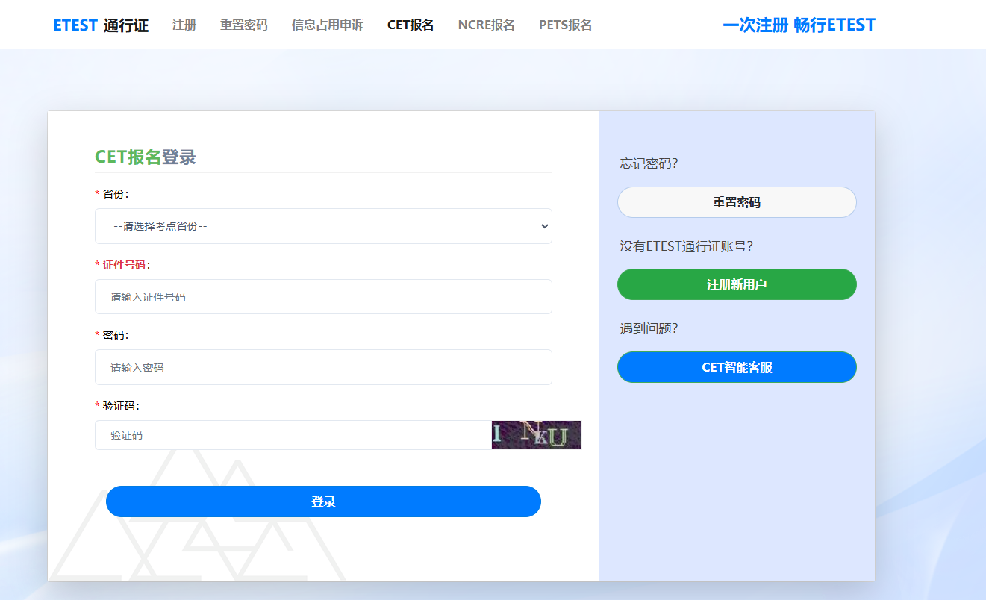Click the CET报名登录 heading

pyautogui.click(x=145, y=157)
